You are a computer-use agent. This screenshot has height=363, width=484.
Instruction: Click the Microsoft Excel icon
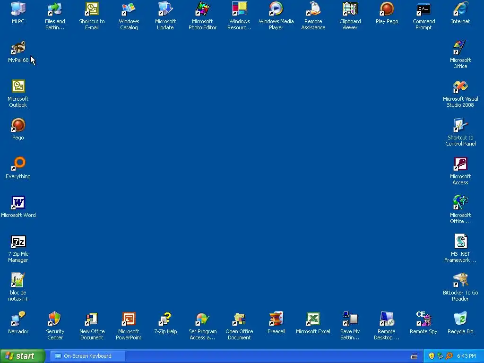click(313, 319)
